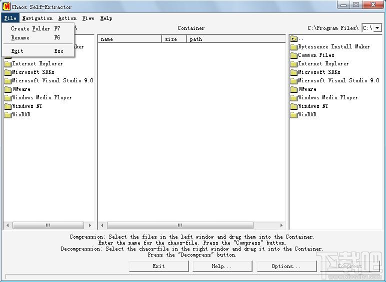Viewport: 386px width, 282px height.
Task: Open the Options... dialog button
Action: [286, 266]
